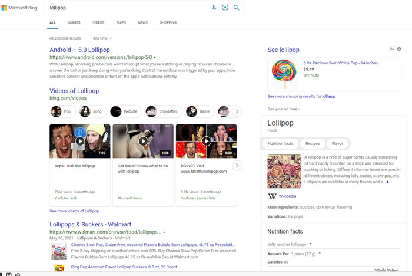Open Jolly rancher lollipops dropdown
Image resolution: width=412 pixels, height=276 pixels.
tap(290, 244)
